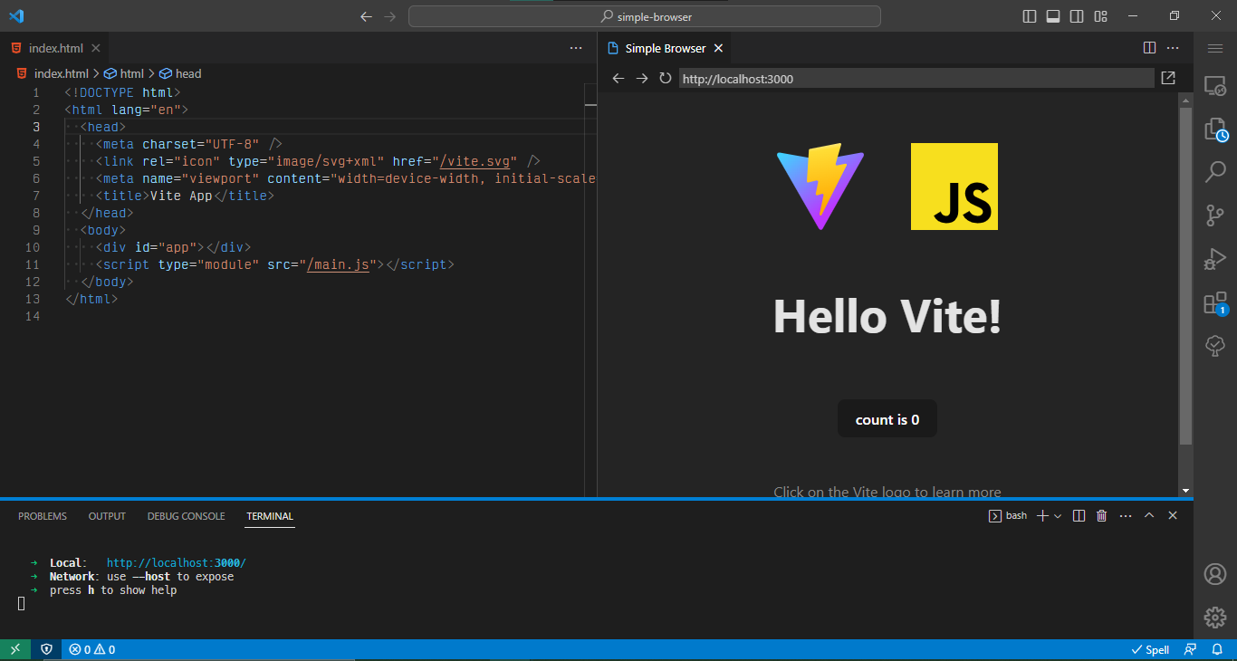Open the Testing view in activity bar
Image resolution: width=1237 pixels, height=661 pixels.
[1215, 346]
